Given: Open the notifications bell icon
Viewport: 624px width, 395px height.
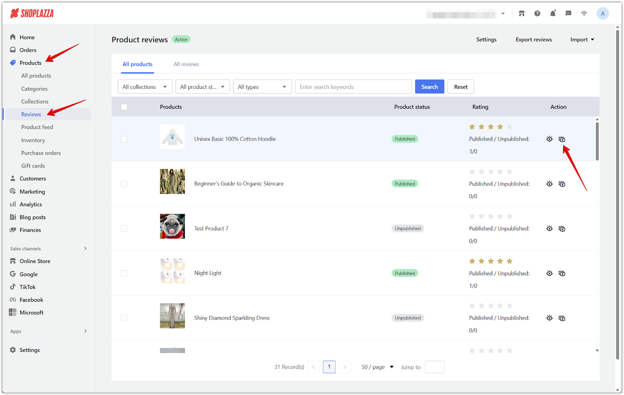Looking at the screenshot, I should (553, 14).
